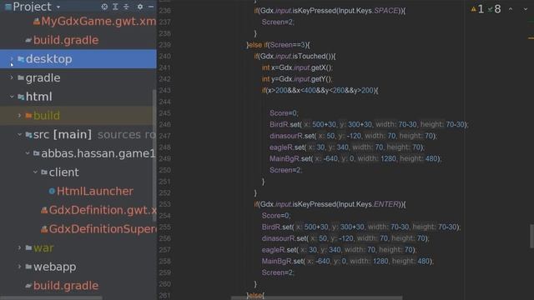534x300 pixels.
Task: Click line number 239 in gutter
Action: point(165,45)
